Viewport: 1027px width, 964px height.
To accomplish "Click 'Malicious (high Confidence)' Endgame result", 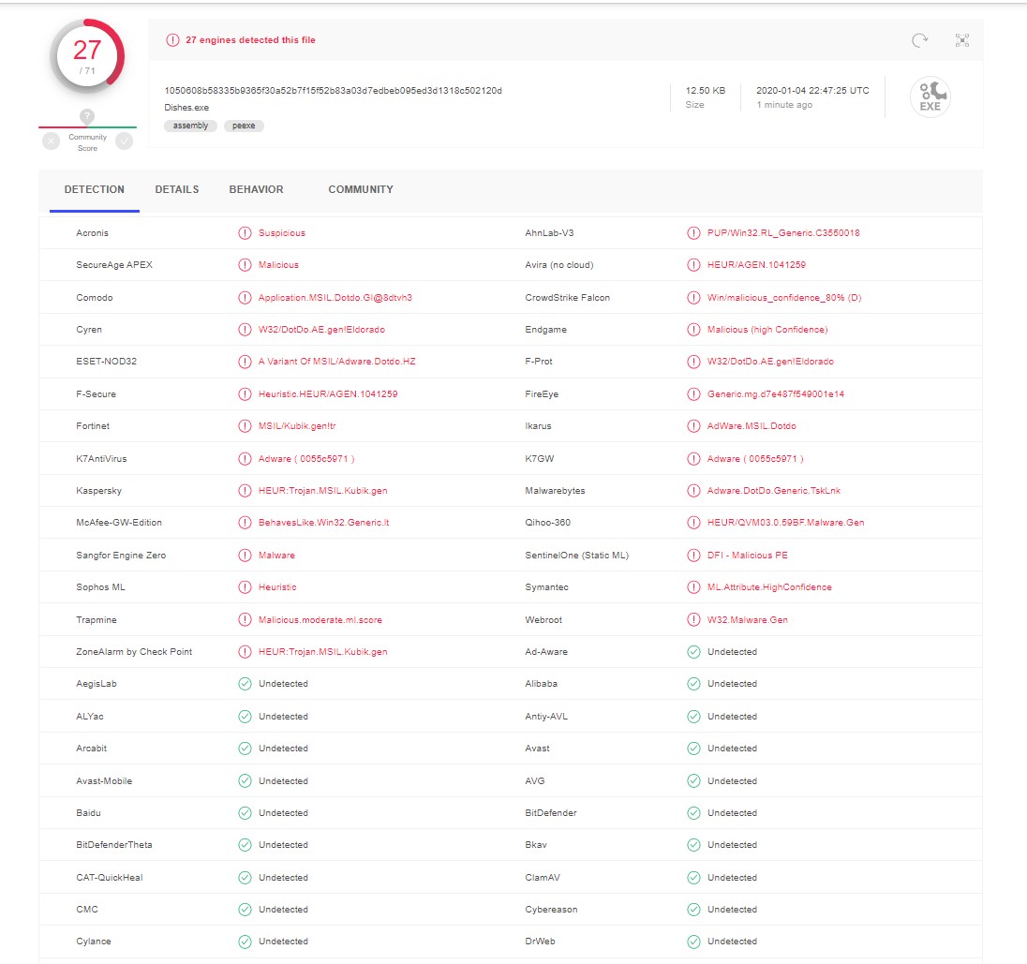I will [767, 330].
